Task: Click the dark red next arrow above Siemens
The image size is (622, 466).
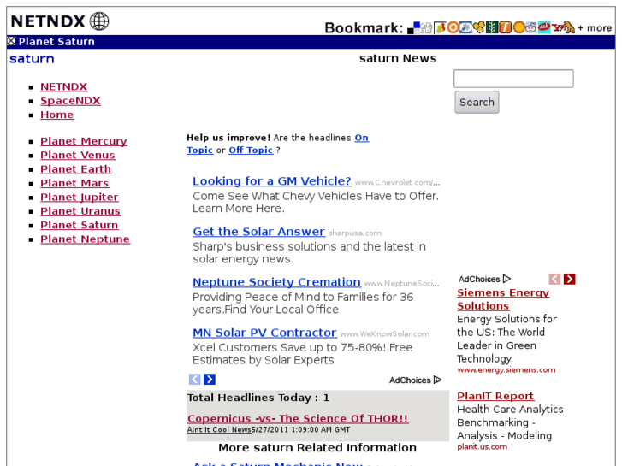Action: click(x=569, y=280)
